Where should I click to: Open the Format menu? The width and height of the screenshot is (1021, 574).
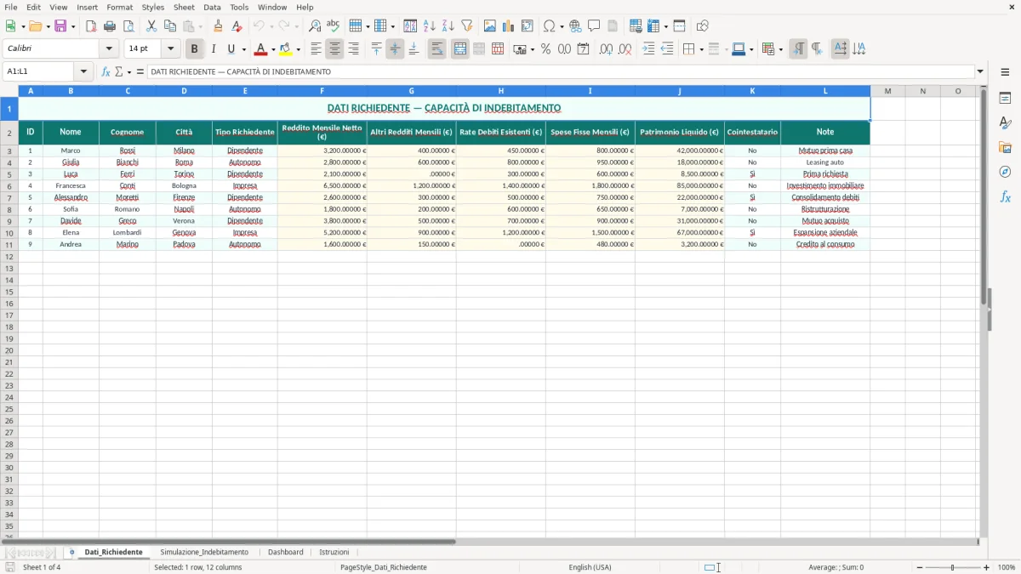point(119,7)
